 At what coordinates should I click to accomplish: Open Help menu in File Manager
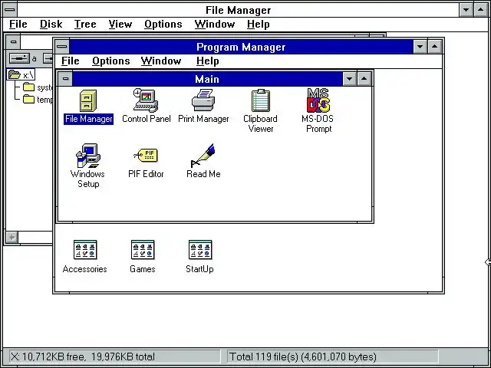point(258,24)
